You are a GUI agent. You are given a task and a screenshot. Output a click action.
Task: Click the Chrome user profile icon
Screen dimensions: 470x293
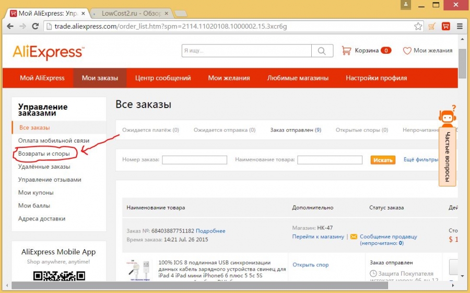click(x=406, y=5)
